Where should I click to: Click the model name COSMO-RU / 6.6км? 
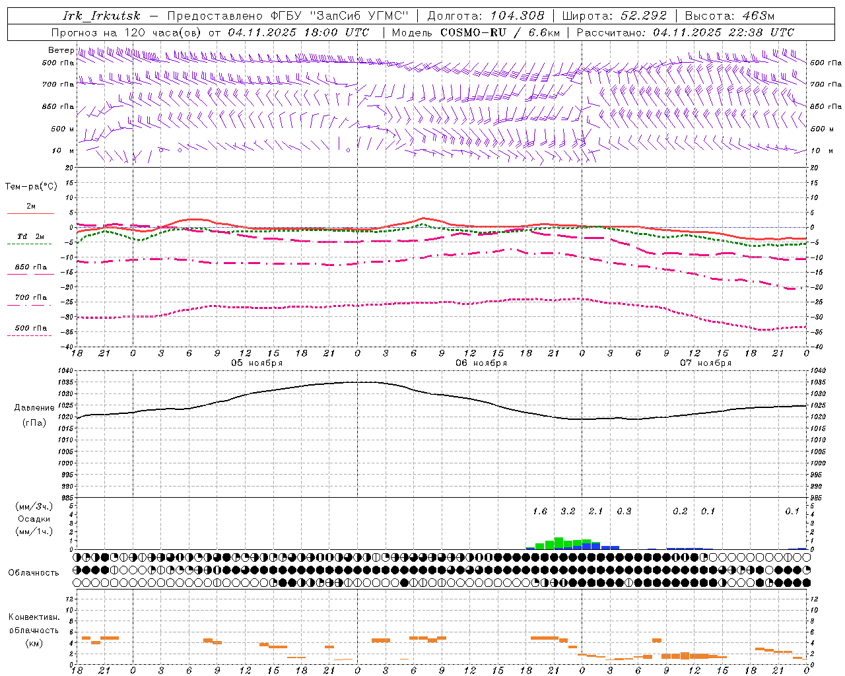coord(500,32)
